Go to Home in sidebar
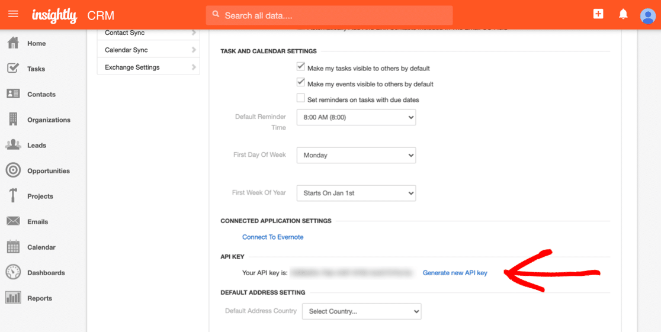Image resolution: width=661 pixels, height=332 pixels. coord(37,43)
